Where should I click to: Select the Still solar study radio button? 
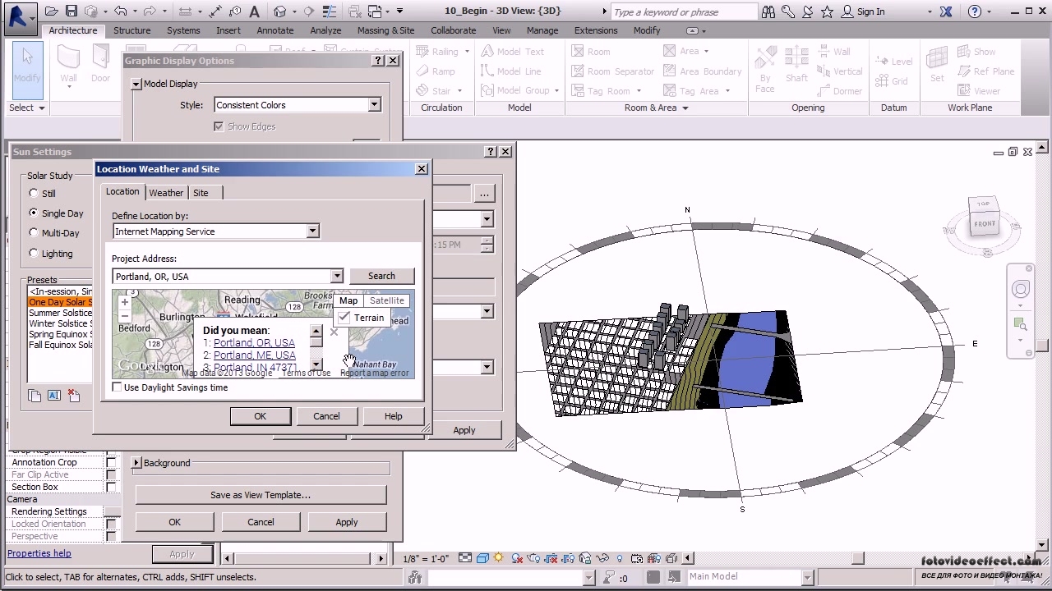point(34,193)
